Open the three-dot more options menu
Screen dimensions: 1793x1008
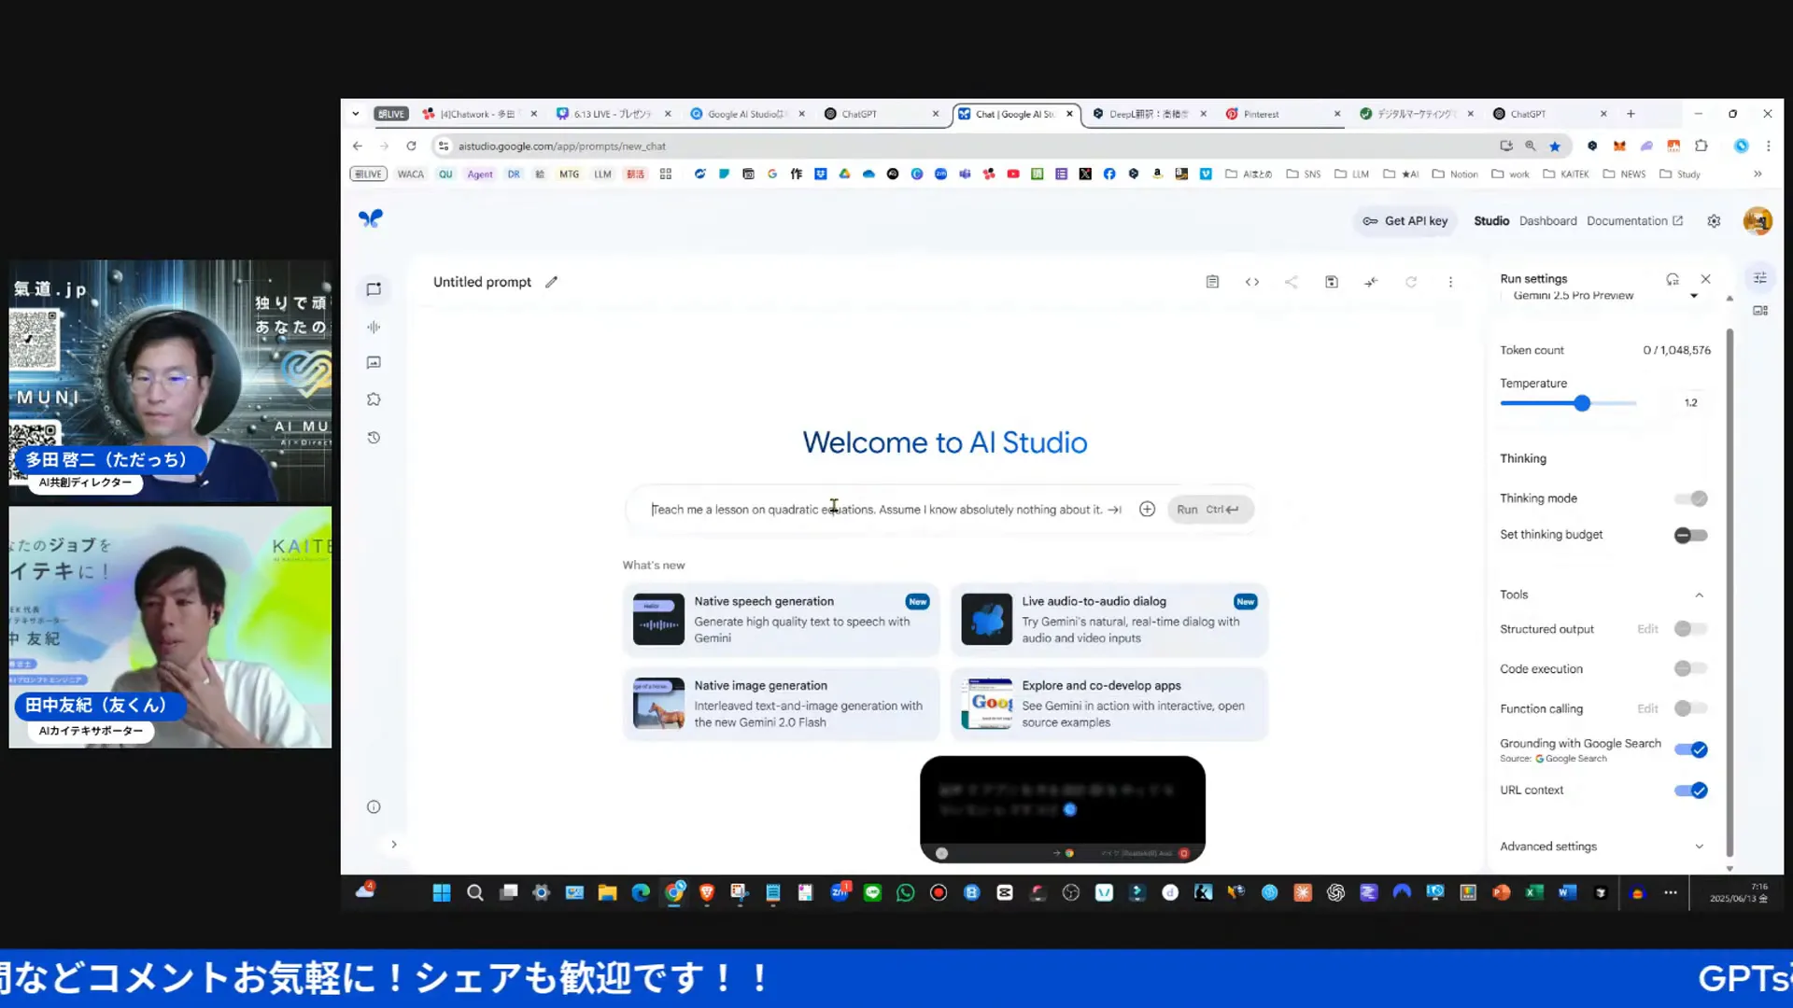[1450, 282]
